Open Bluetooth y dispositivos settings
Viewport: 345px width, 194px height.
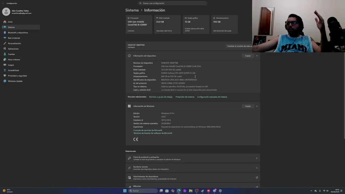[x=21, y=33]
